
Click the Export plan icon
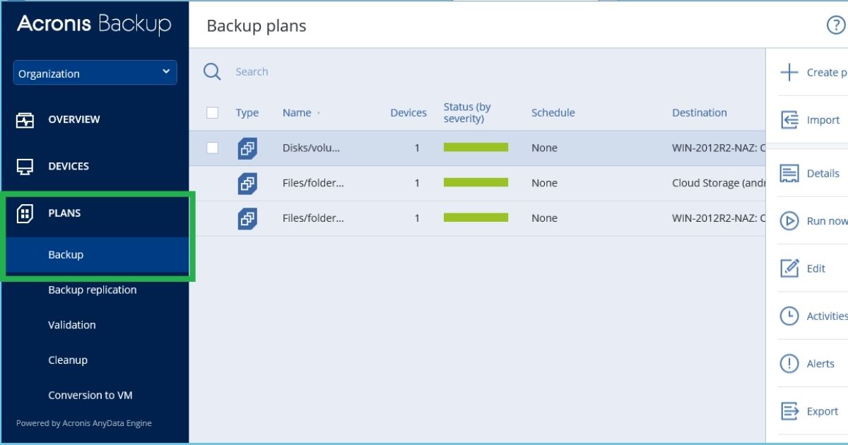[789, 411]
